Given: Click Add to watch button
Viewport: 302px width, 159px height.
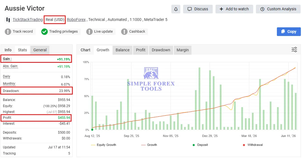Looking at the screenshot, I should [x=234, y=9].
